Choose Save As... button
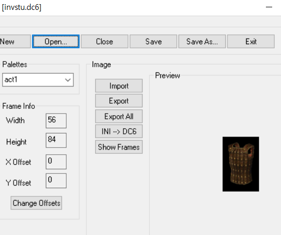The width and height of the screenshot is (281, 235). pos(202,42)
